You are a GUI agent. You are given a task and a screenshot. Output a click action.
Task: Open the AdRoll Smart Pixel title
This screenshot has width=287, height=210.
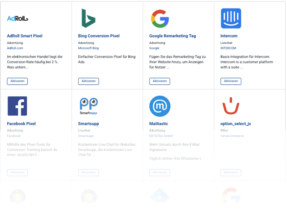coord(25,36)
